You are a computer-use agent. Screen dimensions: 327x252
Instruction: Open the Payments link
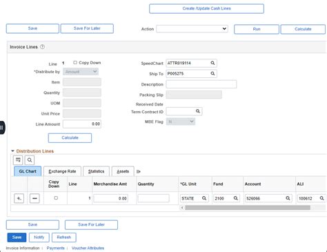[55, 248]
